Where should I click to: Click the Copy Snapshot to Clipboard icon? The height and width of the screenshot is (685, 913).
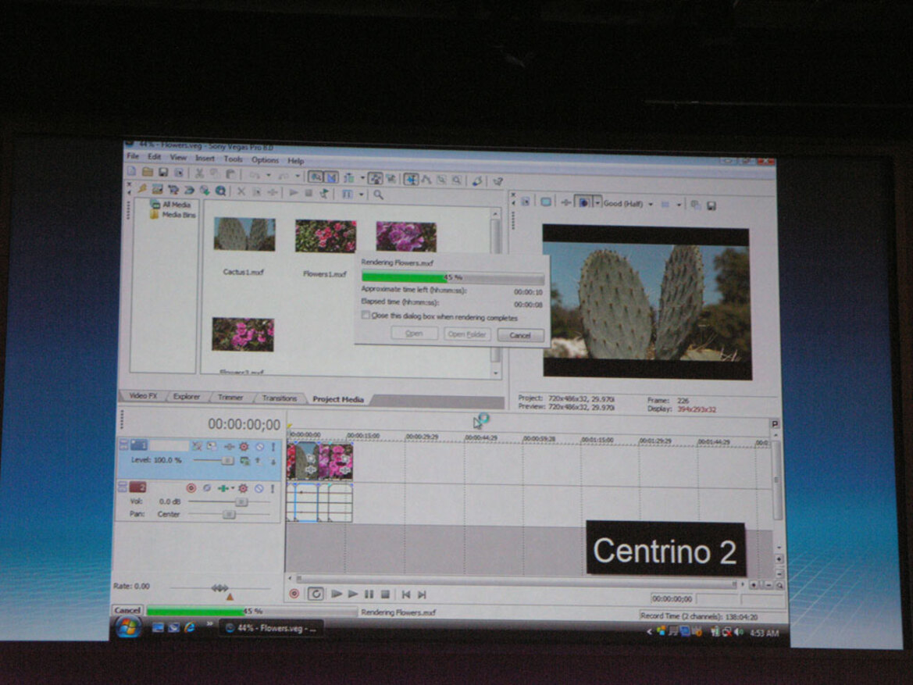coord(695,205)
